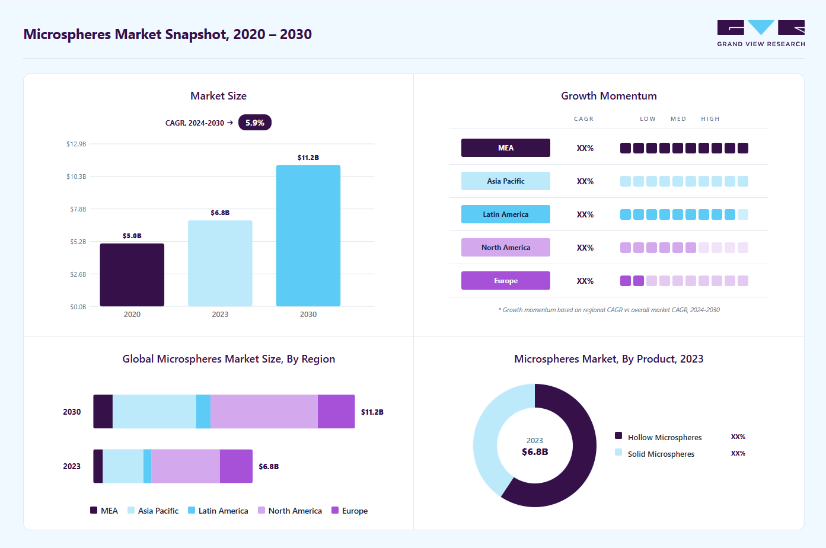Click the Solid Microspheres legend swatch
Image resolution: width=826 pixels, height=548 pixels.
pos(618,452)
